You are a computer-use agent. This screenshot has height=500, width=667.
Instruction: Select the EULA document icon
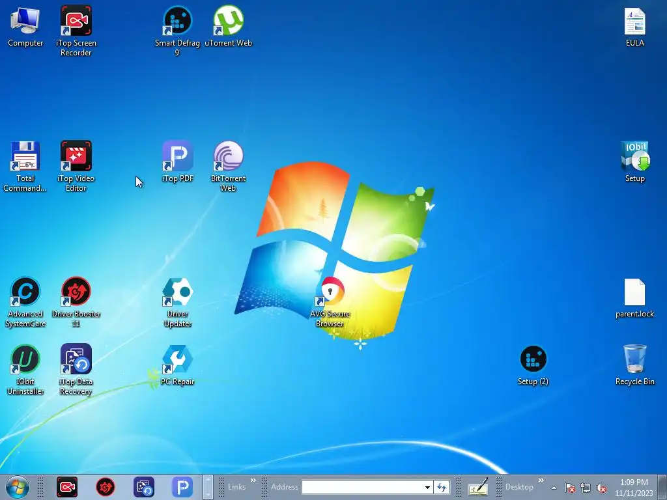coord(634,27)
